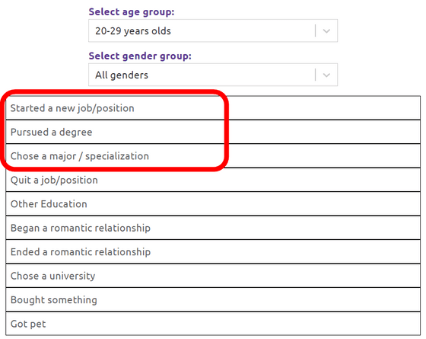426x339 pixels.
Task: Select the 'Bought something' row
Action: (x=213, y=299)
